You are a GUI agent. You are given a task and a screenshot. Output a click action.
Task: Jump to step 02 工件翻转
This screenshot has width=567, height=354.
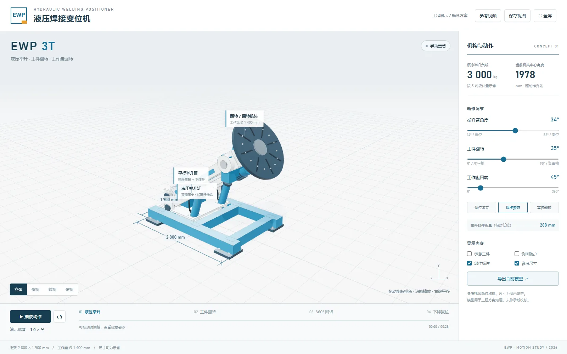[x=205, y=312]
